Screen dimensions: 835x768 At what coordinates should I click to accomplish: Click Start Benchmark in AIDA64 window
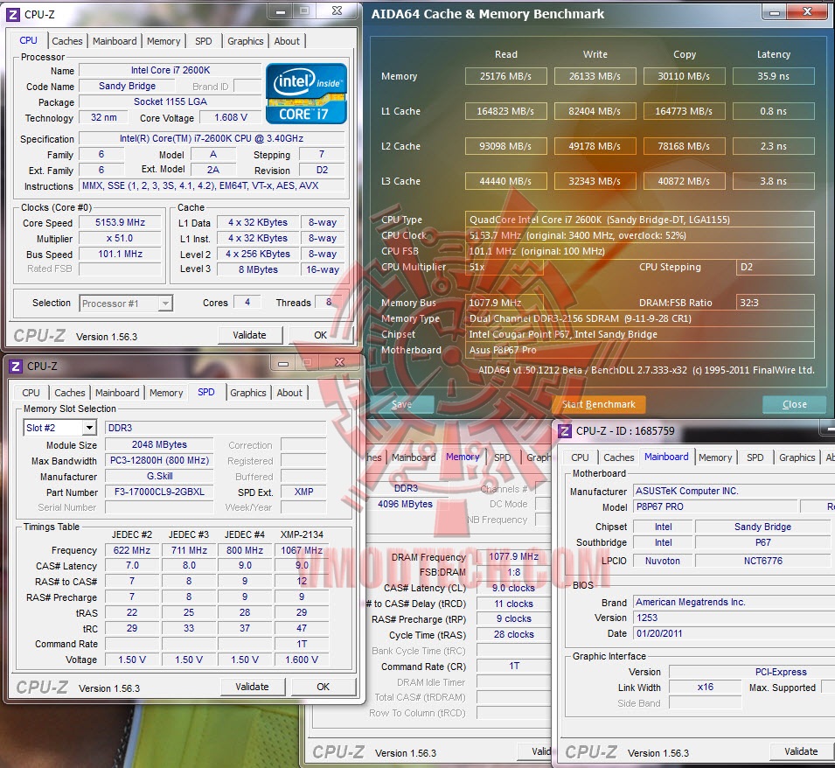coord(599,404)
